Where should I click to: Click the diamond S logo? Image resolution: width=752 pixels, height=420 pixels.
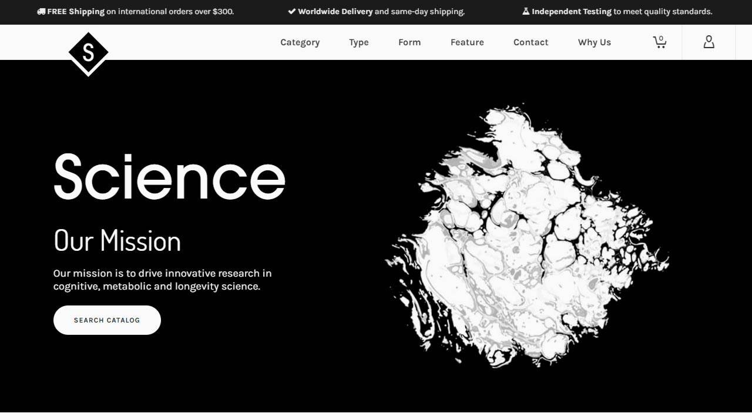click(x=88, y=53)
